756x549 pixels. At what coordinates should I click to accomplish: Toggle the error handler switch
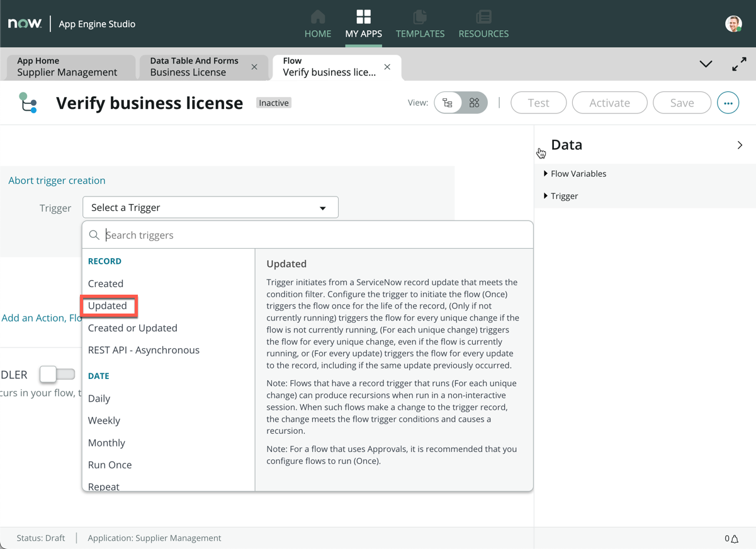click(57, 374)
